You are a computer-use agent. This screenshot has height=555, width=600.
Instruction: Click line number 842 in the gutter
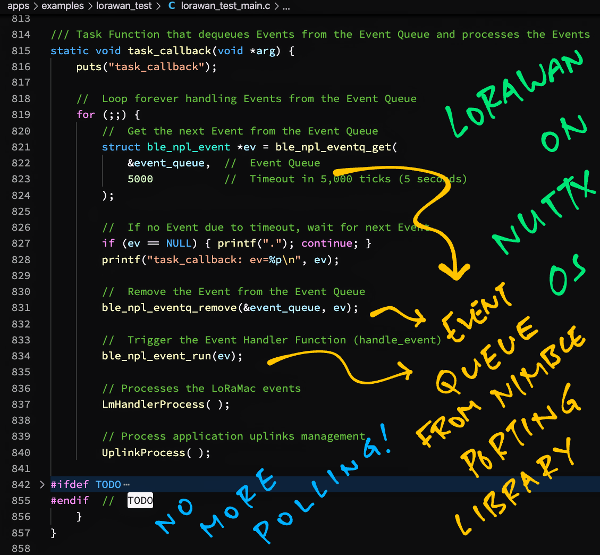[20, 484]
